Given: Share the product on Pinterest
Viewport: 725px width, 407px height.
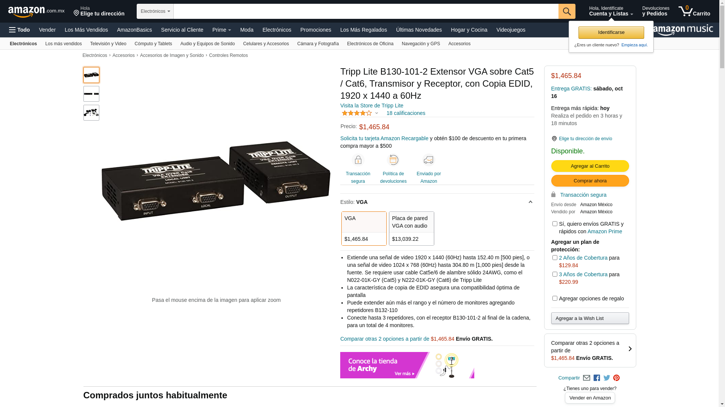Looking at the screenshot, I should (617, 378).
